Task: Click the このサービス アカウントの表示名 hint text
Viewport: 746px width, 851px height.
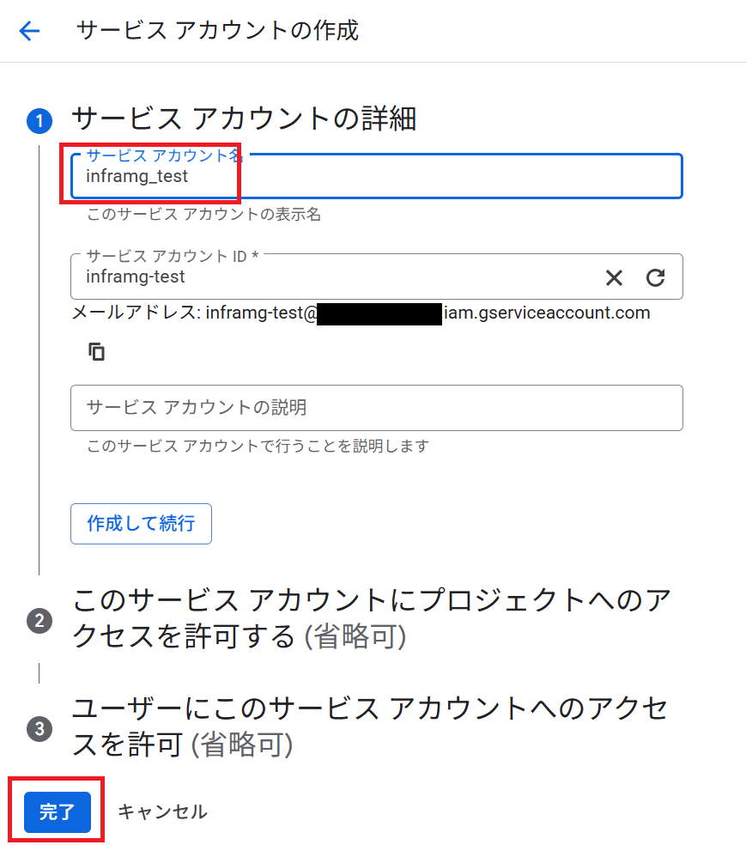Action: [x=204, y=215]
